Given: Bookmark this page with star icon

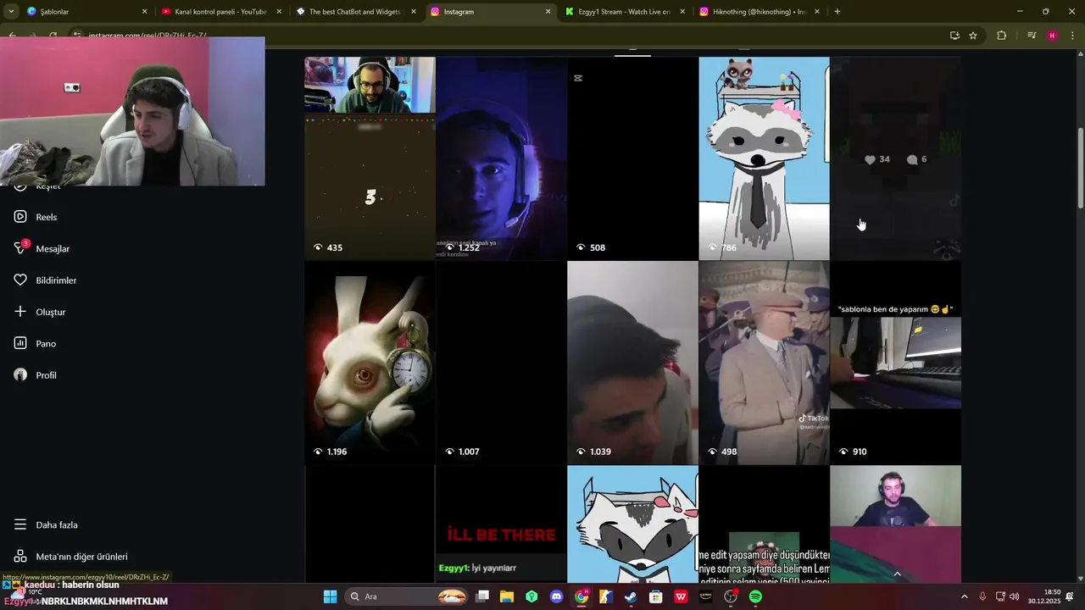Looking at the screenshot, I should pos(973,36).
